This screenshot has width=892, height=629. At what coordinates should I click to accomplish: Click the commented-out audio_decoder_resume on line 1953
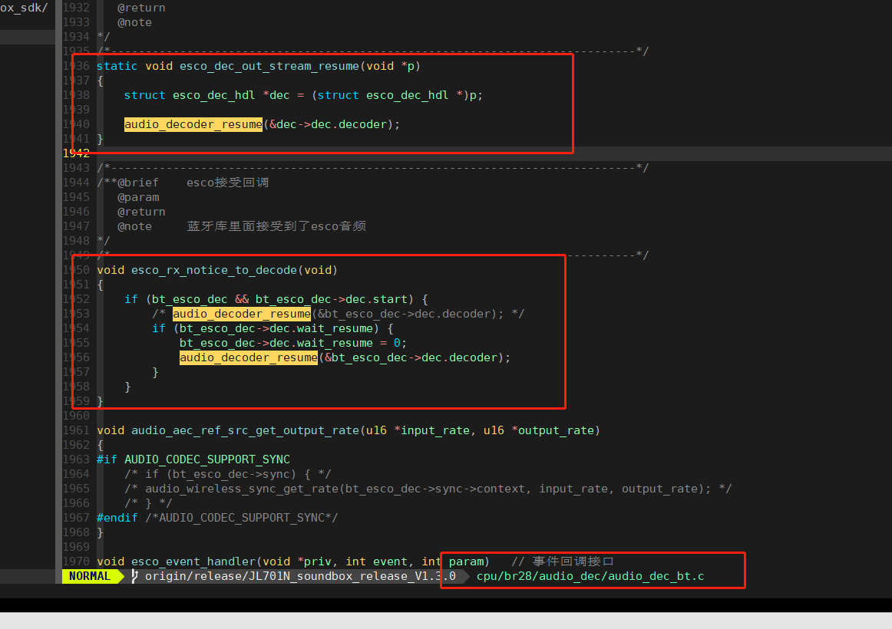[242, 314]
